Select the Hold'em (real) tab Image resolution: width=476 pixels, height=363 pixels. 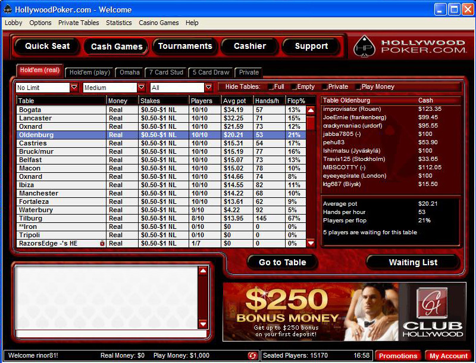pos(40,70)
